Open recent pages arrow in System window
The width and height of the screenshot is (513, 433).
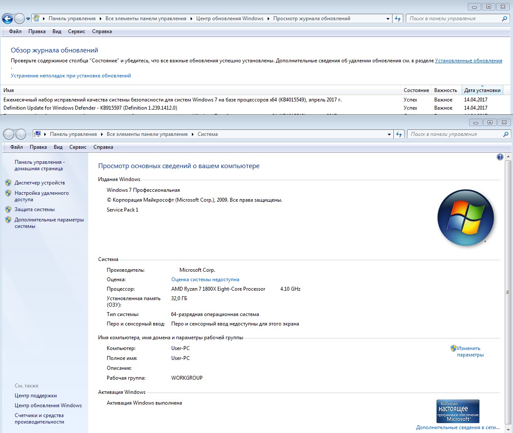[x=29, y=134]
